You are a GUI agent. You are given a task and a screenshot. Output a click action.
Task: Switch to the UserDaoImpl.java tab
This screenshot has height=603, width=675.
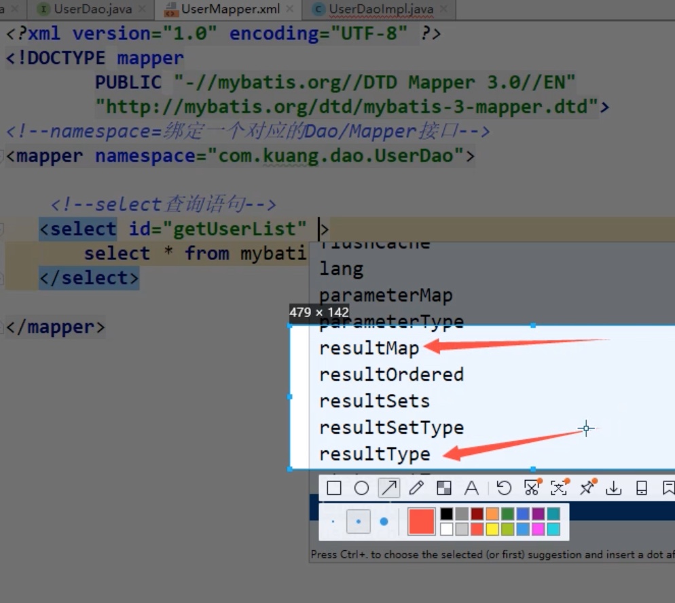[x=380, y=9]
